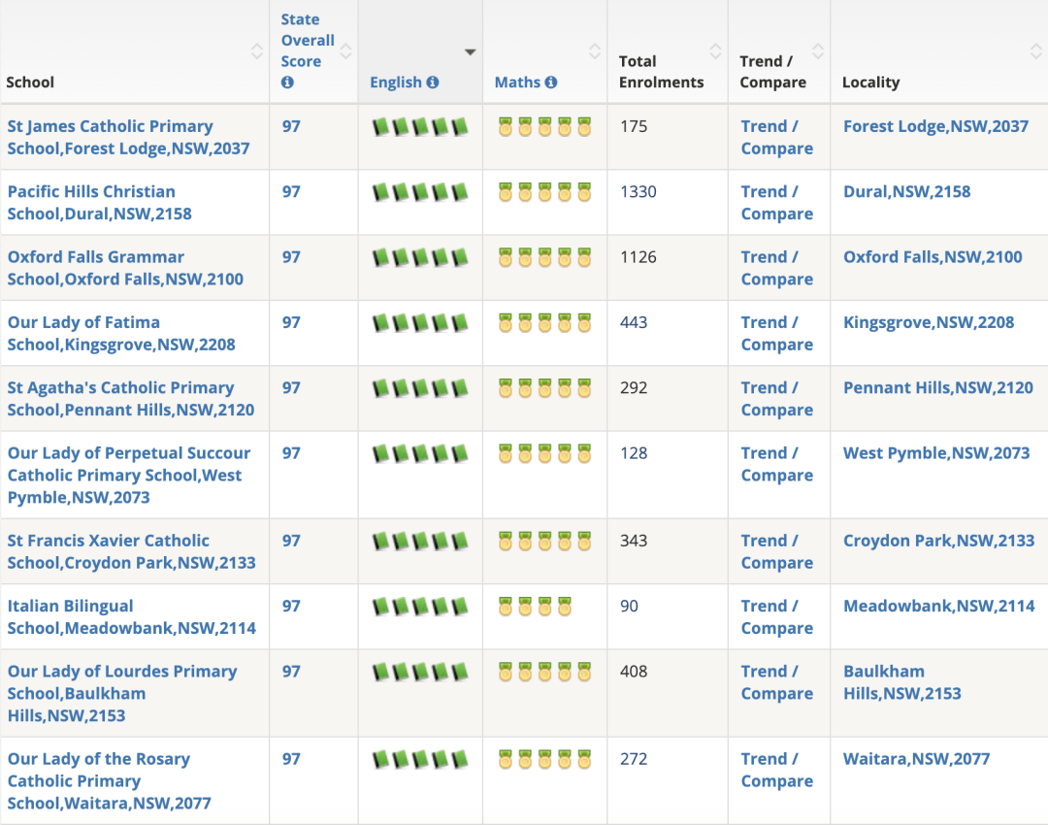Viewport: 1048px width, 825px height.
Task: Open Pennant Hills,NSW,2120 locality link
Action: tap(937, 388)
